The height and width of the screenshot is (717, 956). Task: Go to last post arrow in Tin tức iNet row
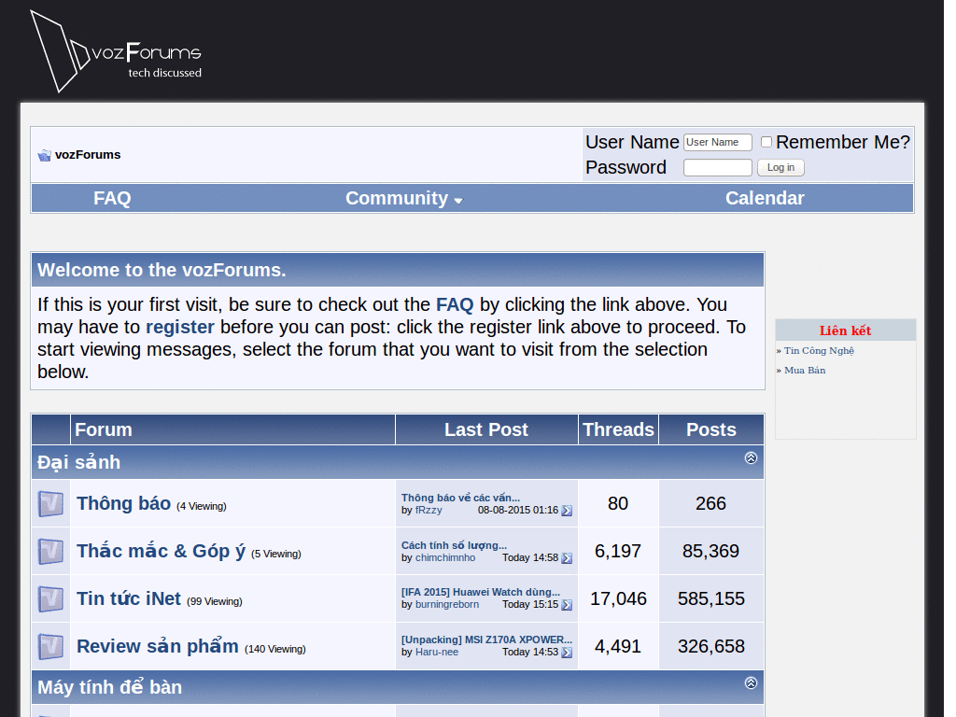click(x=567, y=605)
